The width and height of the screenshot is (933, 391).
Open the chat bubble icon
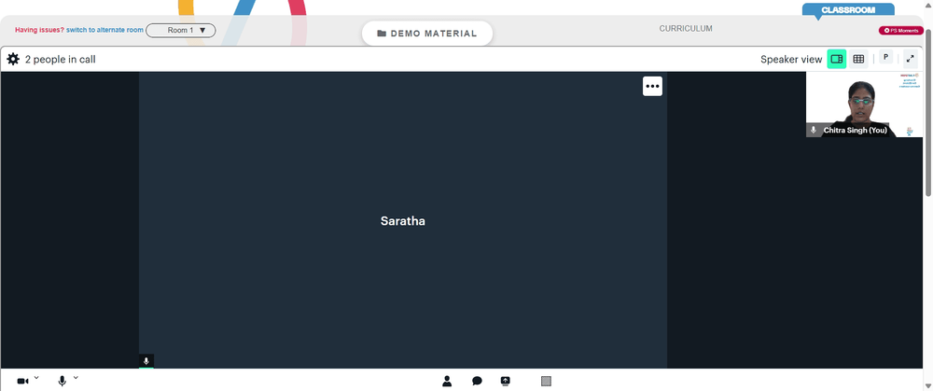coord(477,381)
